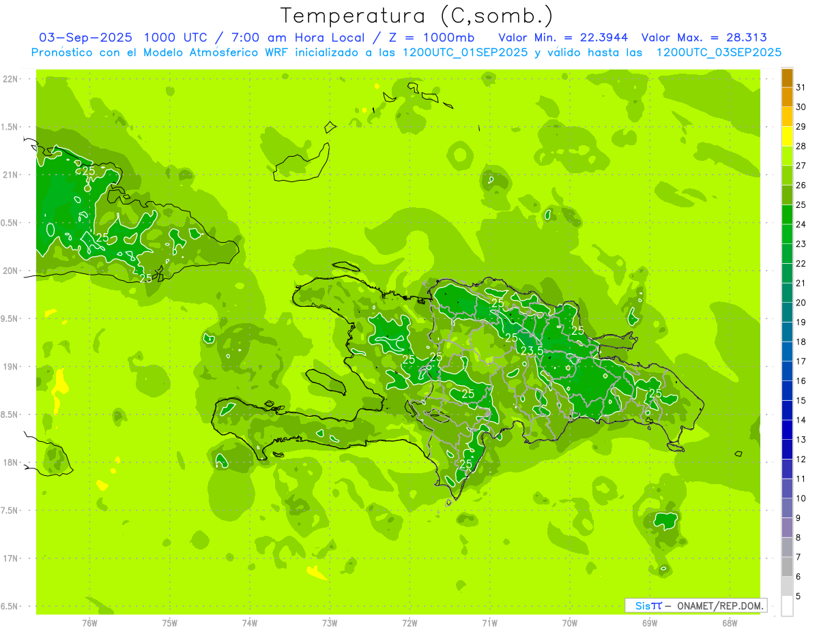Click the '23' value on color scale

click(801, 244)
